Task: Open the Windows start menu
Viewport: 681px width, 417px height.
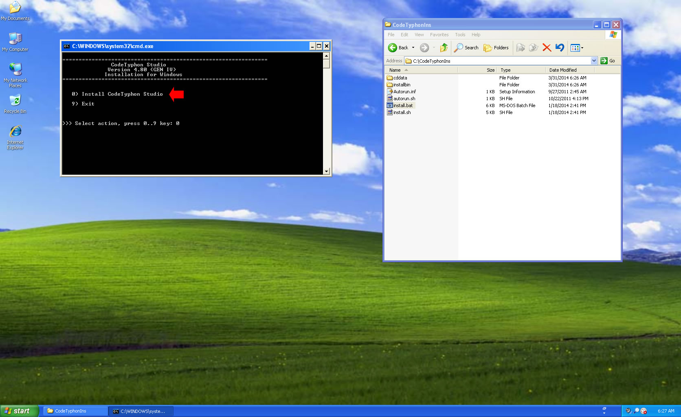Action: click(x=19, y=411)
